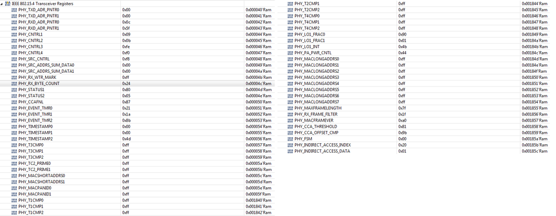Select the PHY_INDIRECT_ACCESS_INDEX register name
556x216 pixels.
pyautogui.click(x=323, y=144)
